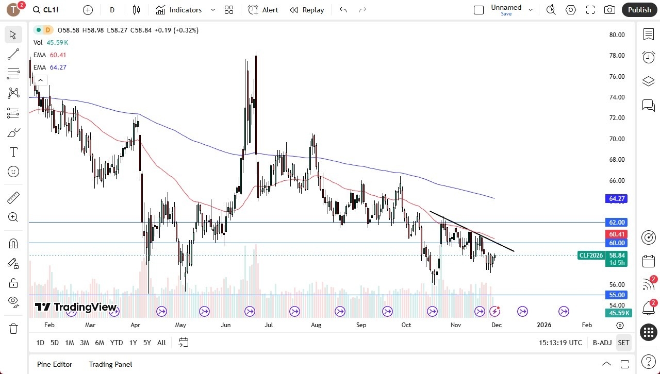Screen dimensions: 660x374
Task: Select the trend line drawing tool
Action: pos(13,54)
